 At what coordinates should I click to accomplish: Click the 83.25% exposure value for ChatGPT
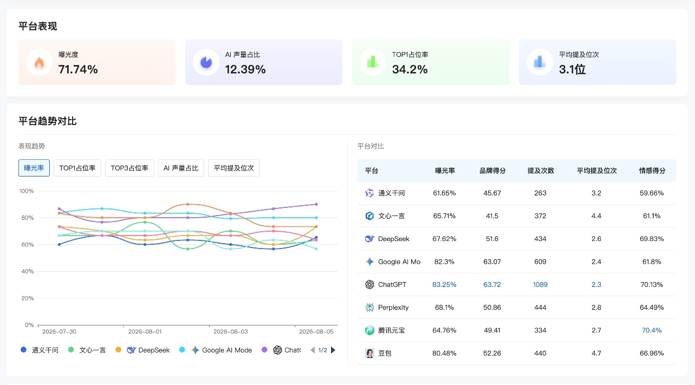click(x=445, y=285)
